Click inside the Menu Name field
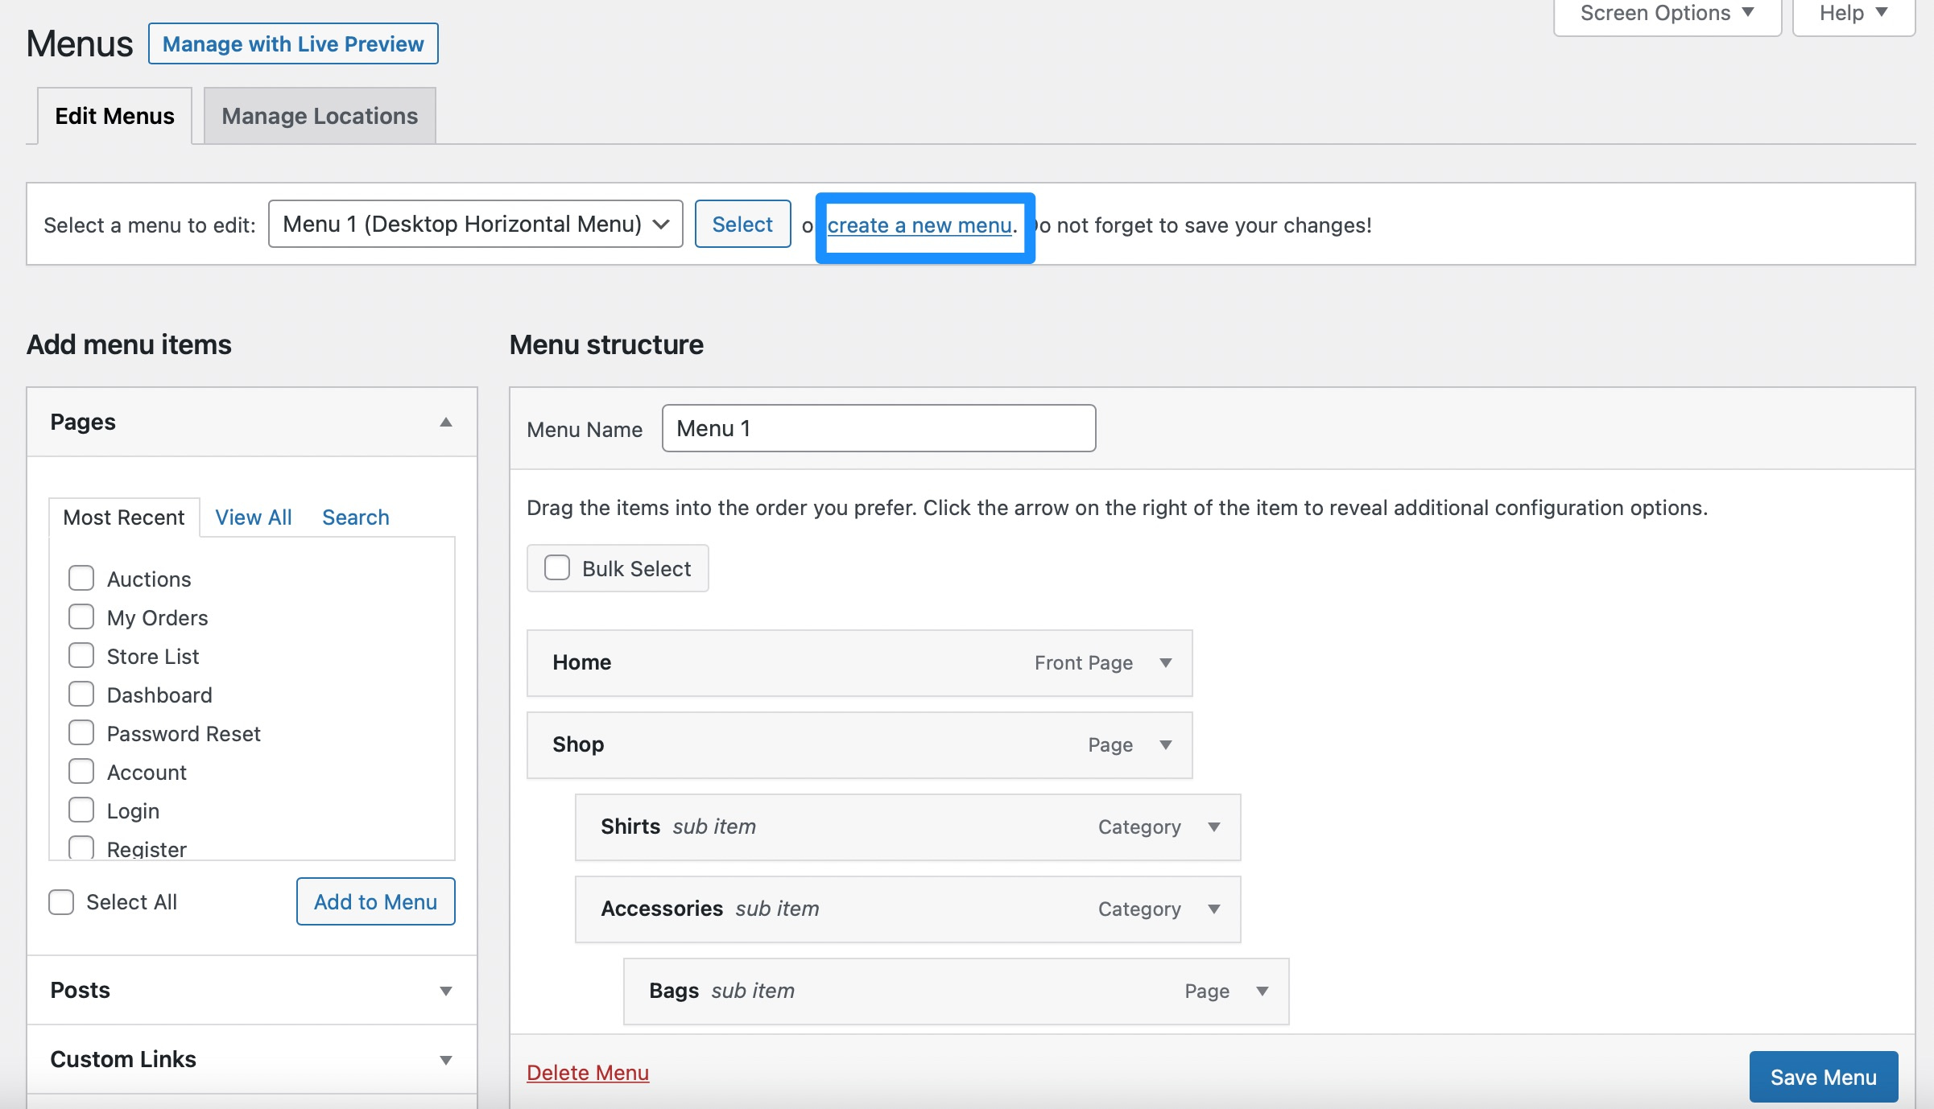Image resolution: width=1934 pixels, height=1109 pixels. (x=878, y=427)
